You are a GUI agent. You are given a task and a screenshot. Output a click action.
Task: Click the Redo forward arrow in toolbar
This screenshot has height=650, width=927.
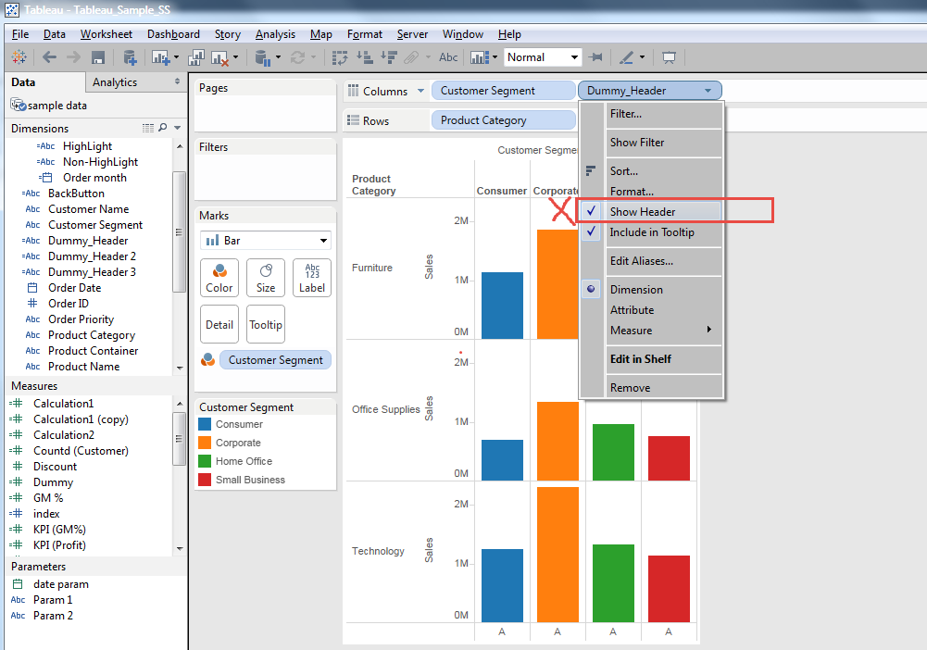[73, 56]
